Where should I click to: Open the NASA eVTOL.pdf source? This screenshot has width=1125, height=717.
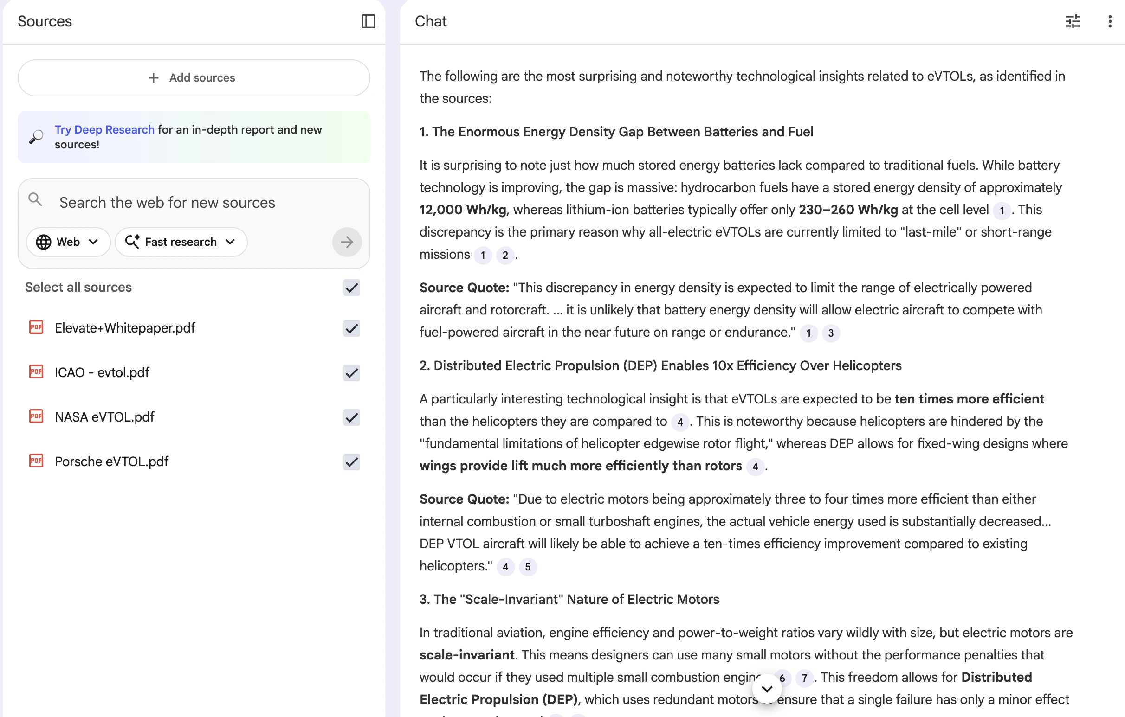pyautogui.click(x=104, y=417)
